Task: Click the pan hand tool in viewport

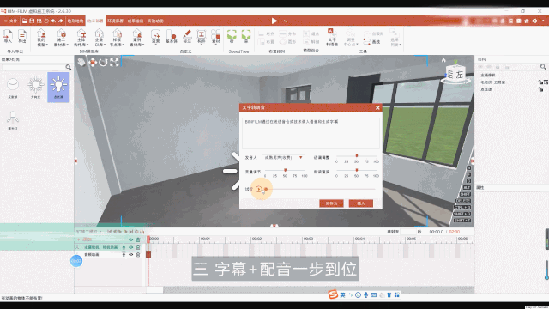Action: click(x=81, y=63)
